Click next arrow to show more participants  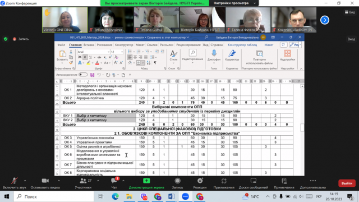click(x=325, y=20)
